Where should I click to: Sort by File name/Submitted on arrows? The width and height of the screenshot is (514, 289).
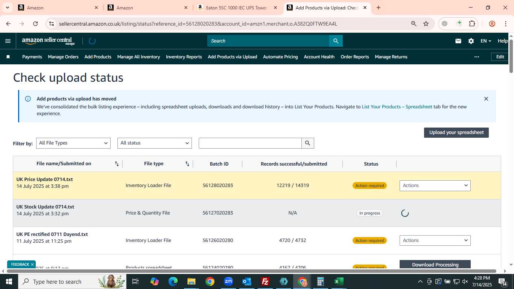tap(117, 164)
